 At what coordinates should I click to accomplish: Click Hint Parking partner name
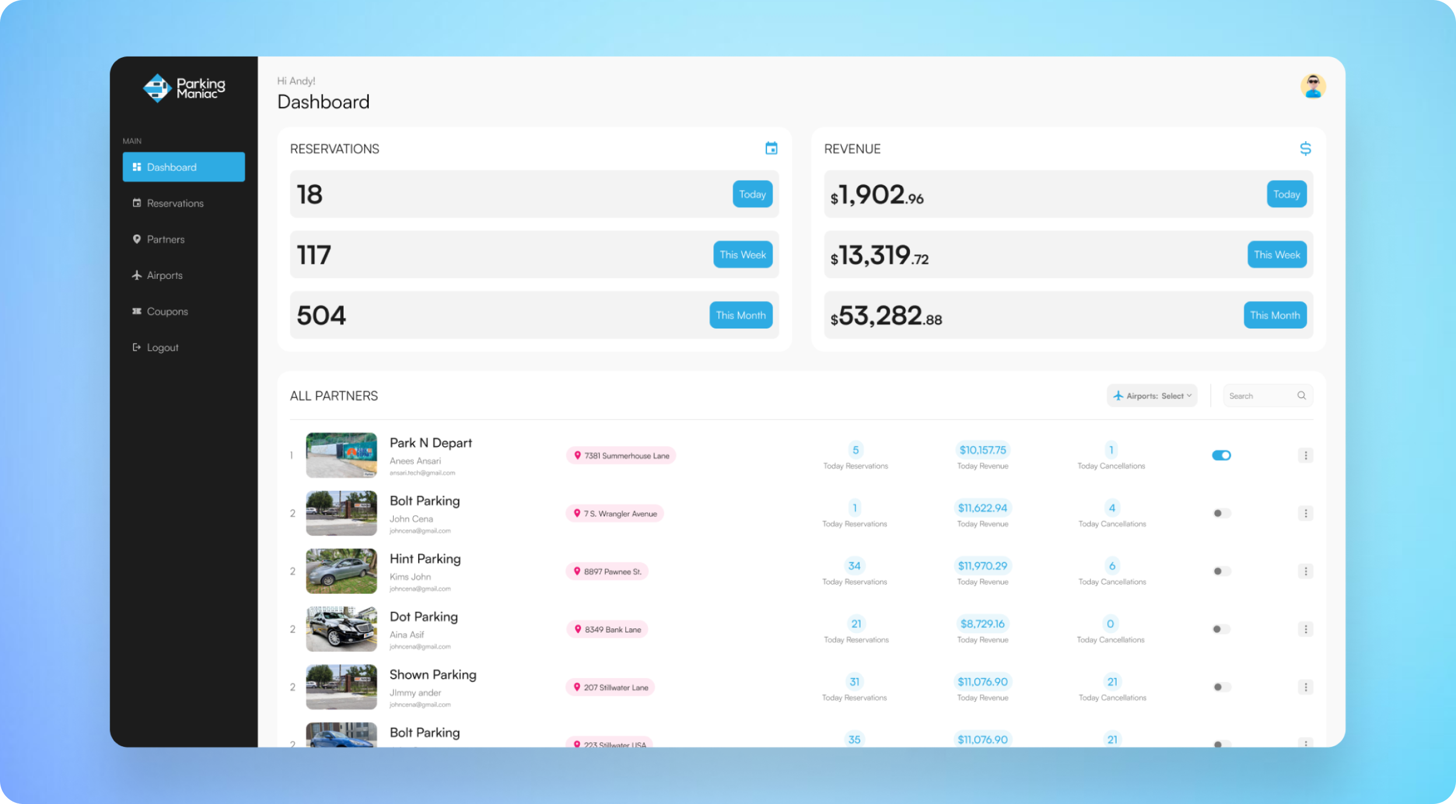click(x=425, y=559)
